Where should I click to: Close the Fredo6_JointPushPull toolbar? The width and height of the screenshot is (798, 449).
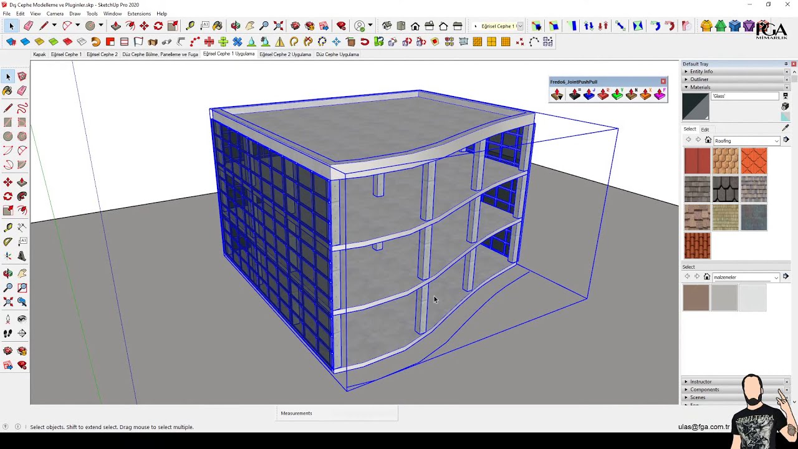pos(663,81)
